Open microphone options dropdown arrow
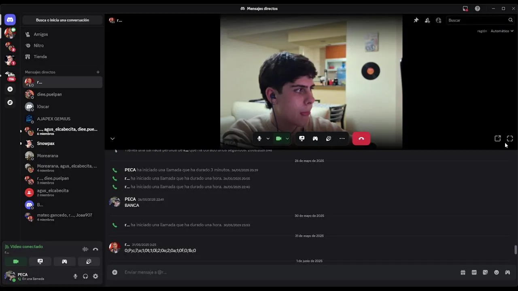518x291 pixels. 268,139
